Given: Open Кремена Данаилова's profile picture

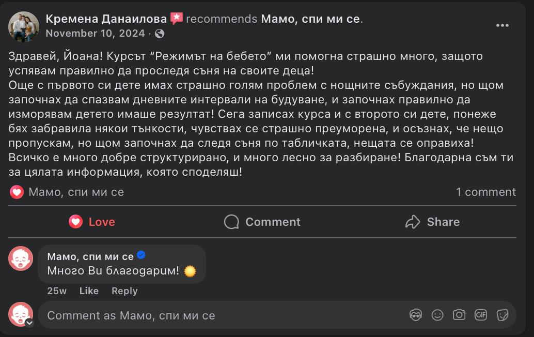Looking at the screenshot, I should click(24, 26).
